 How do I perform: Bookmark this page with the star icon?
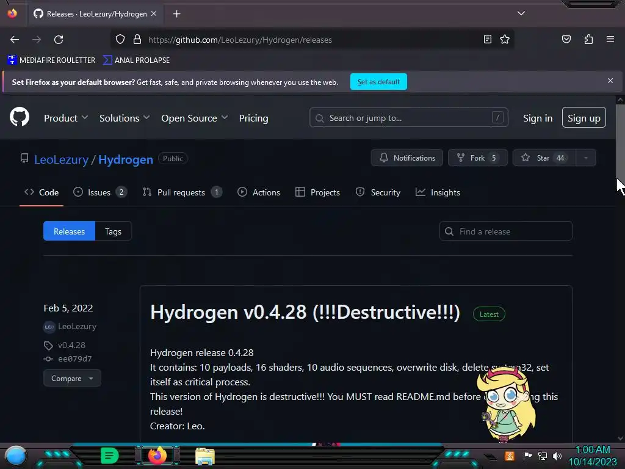tap(505, 39)
